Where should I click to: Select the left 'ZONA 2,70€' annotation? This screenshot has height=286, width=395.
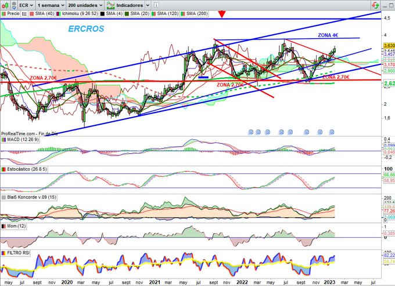click(x=44, y=78)
